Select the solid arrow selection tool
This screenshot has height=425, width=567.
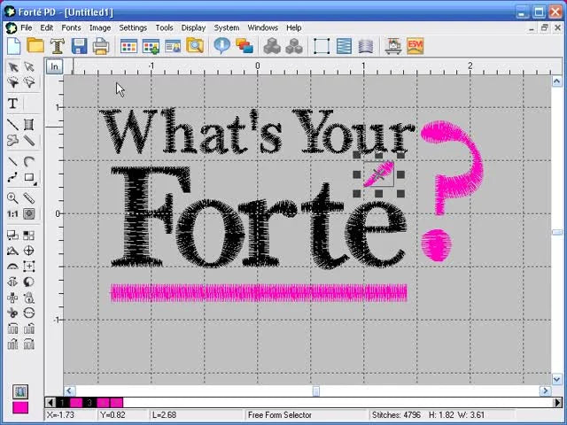[13, 67]
